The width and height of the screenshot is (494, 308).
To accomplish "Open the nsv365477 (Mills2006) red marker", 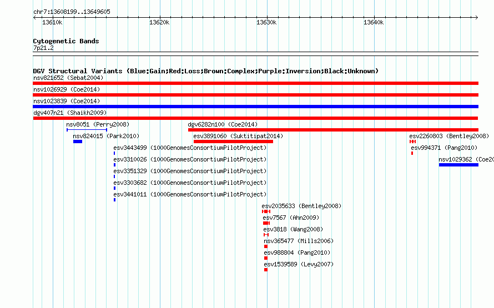I will (x=266, y=246).
